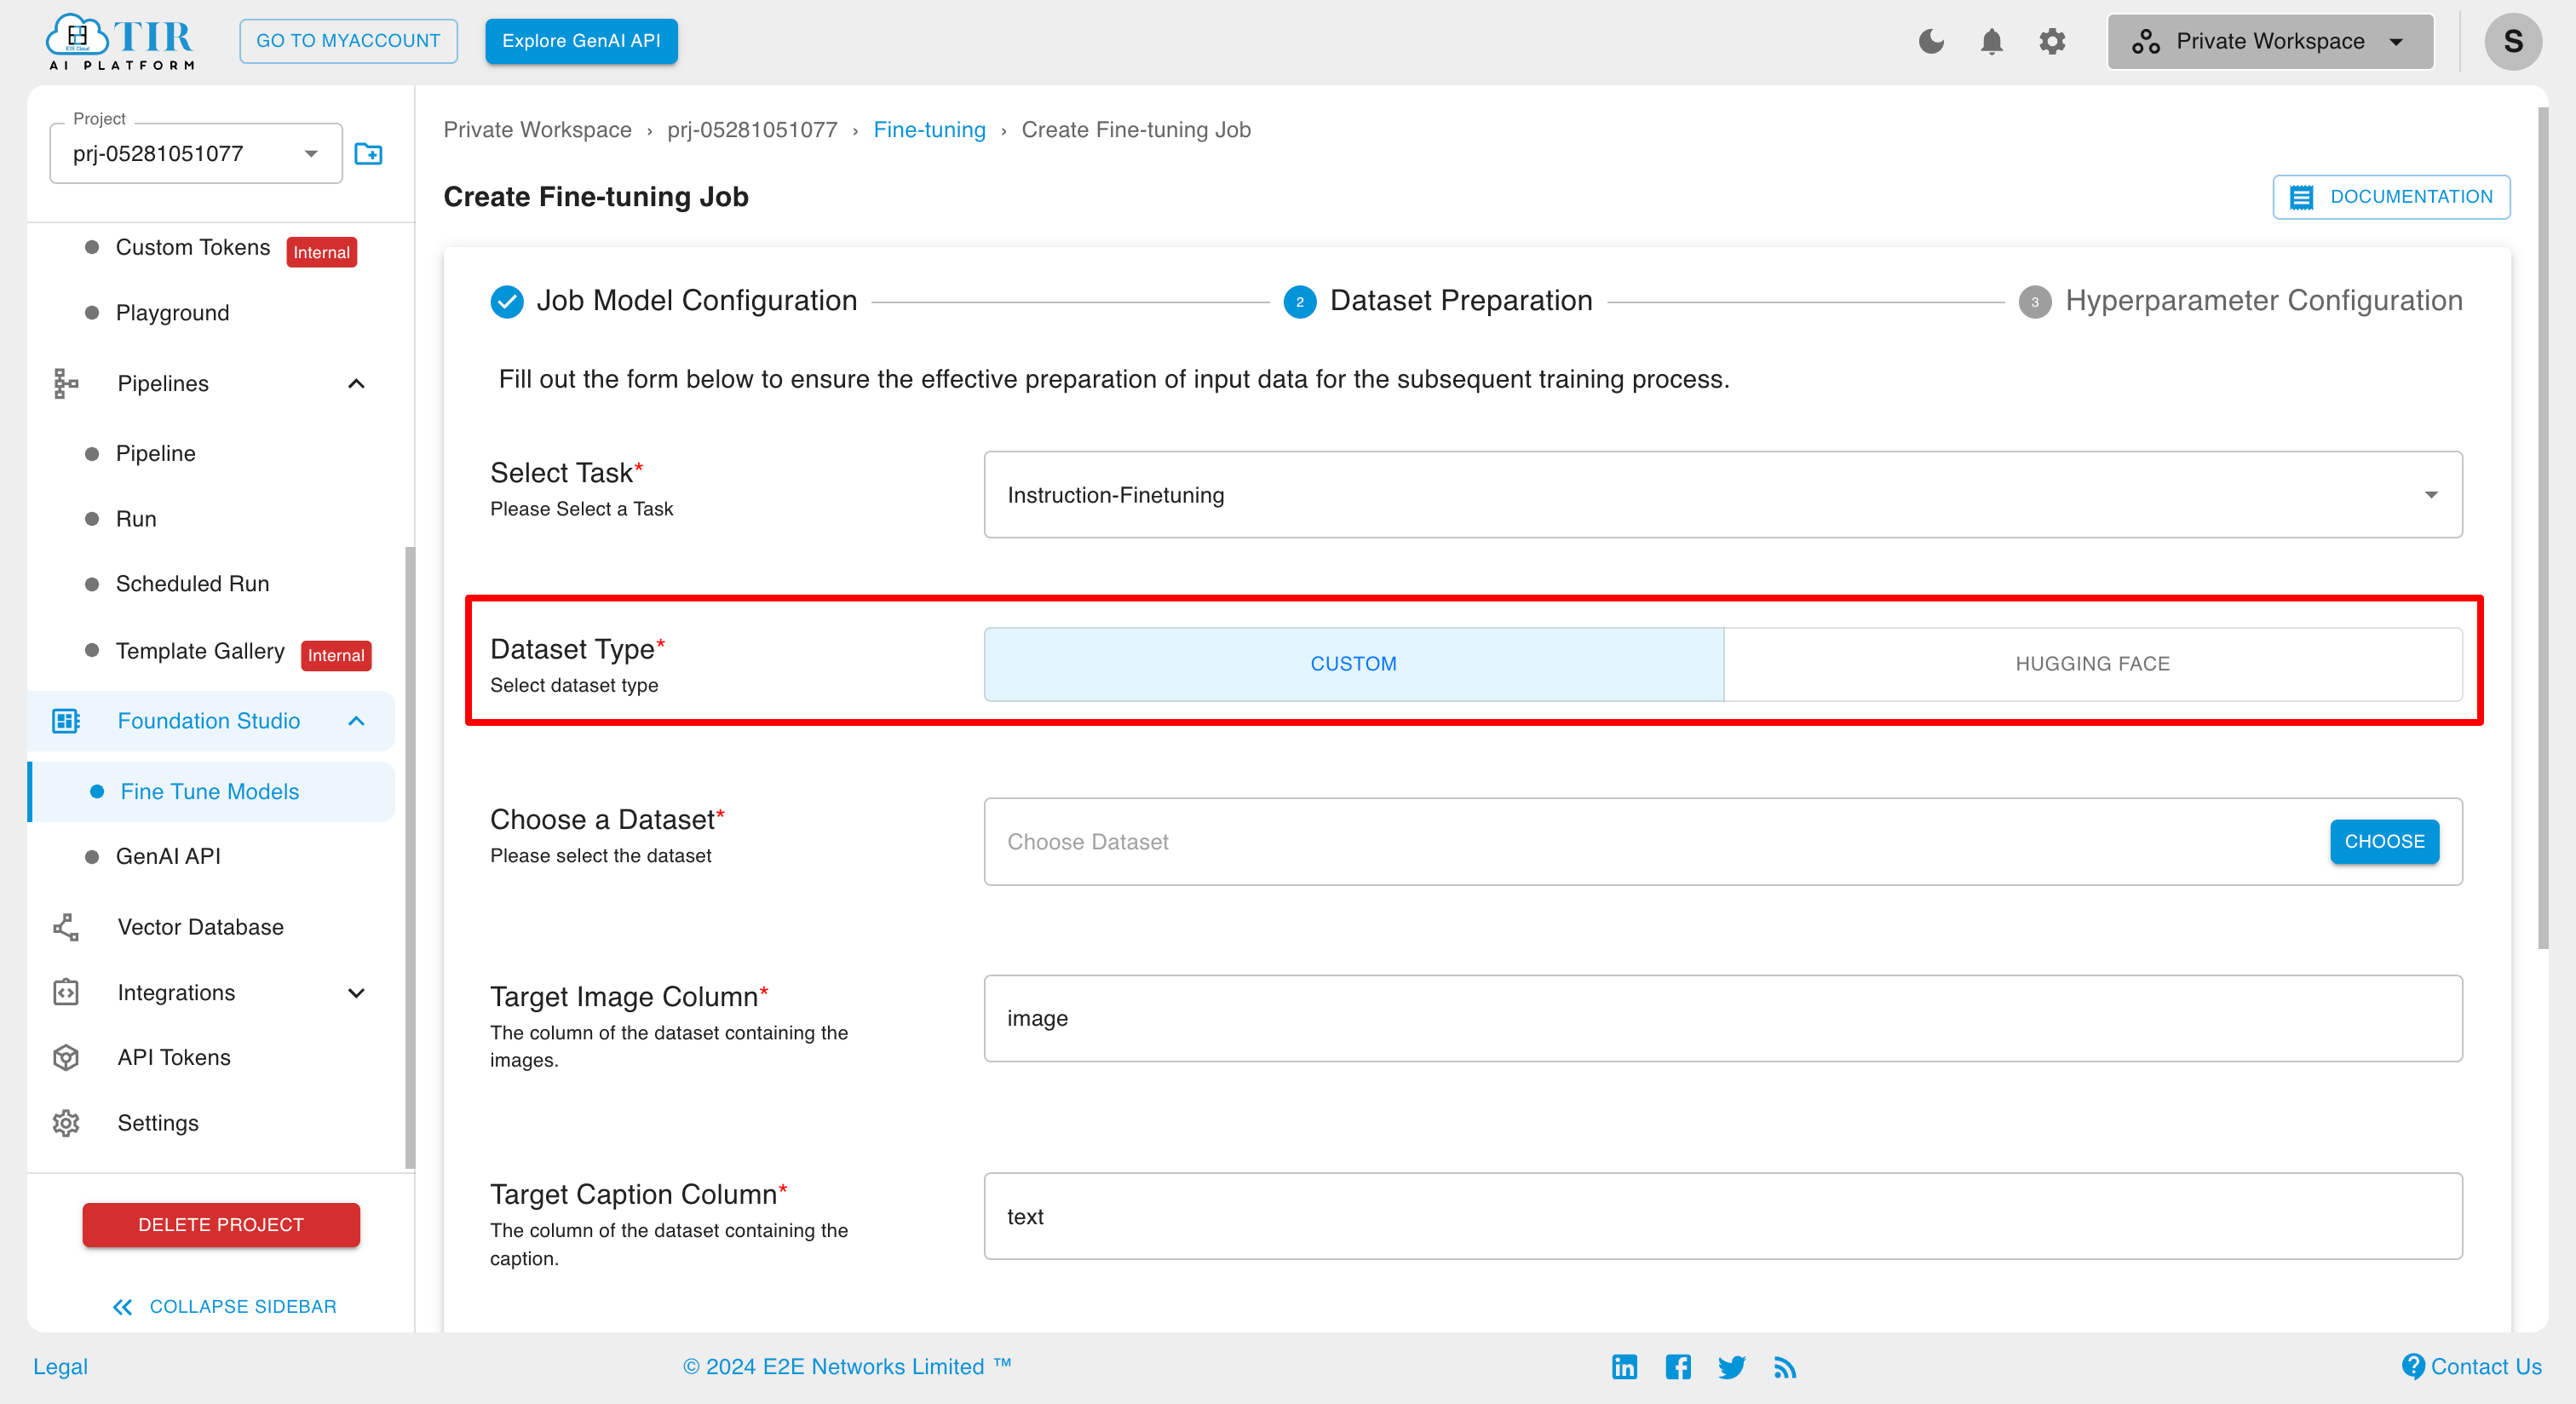The image size is (2576, 1404).
Task: Click the S user avatar
Action: pos(2513,41)
